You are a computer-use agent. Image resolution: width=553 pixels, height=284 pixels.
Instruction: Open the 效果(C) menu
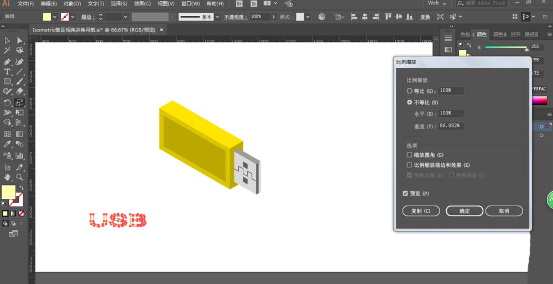[143, 4]
